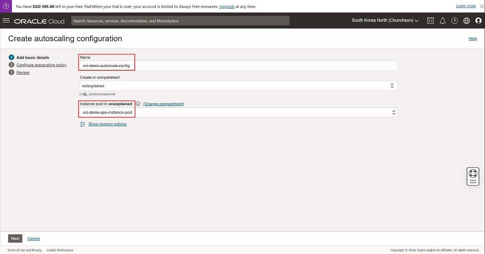Open the floating support lifebuoy widget

[x=472, y=173]
